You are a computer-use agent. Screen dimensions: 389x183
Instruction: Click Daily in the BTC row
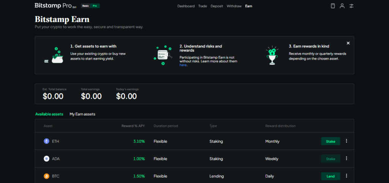click(x=269, y=176)
